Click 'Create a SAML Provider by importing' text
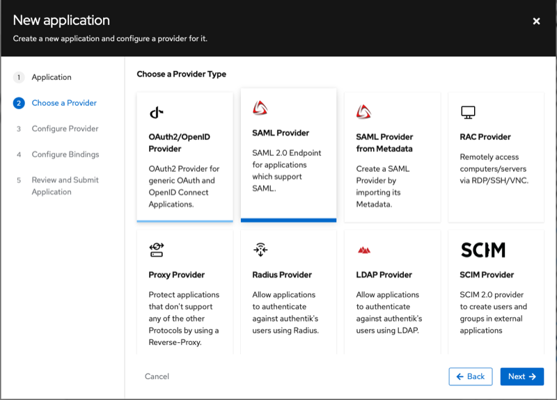Image resolution: width=557 pixels, height=400 pixels. pos(382,186)
